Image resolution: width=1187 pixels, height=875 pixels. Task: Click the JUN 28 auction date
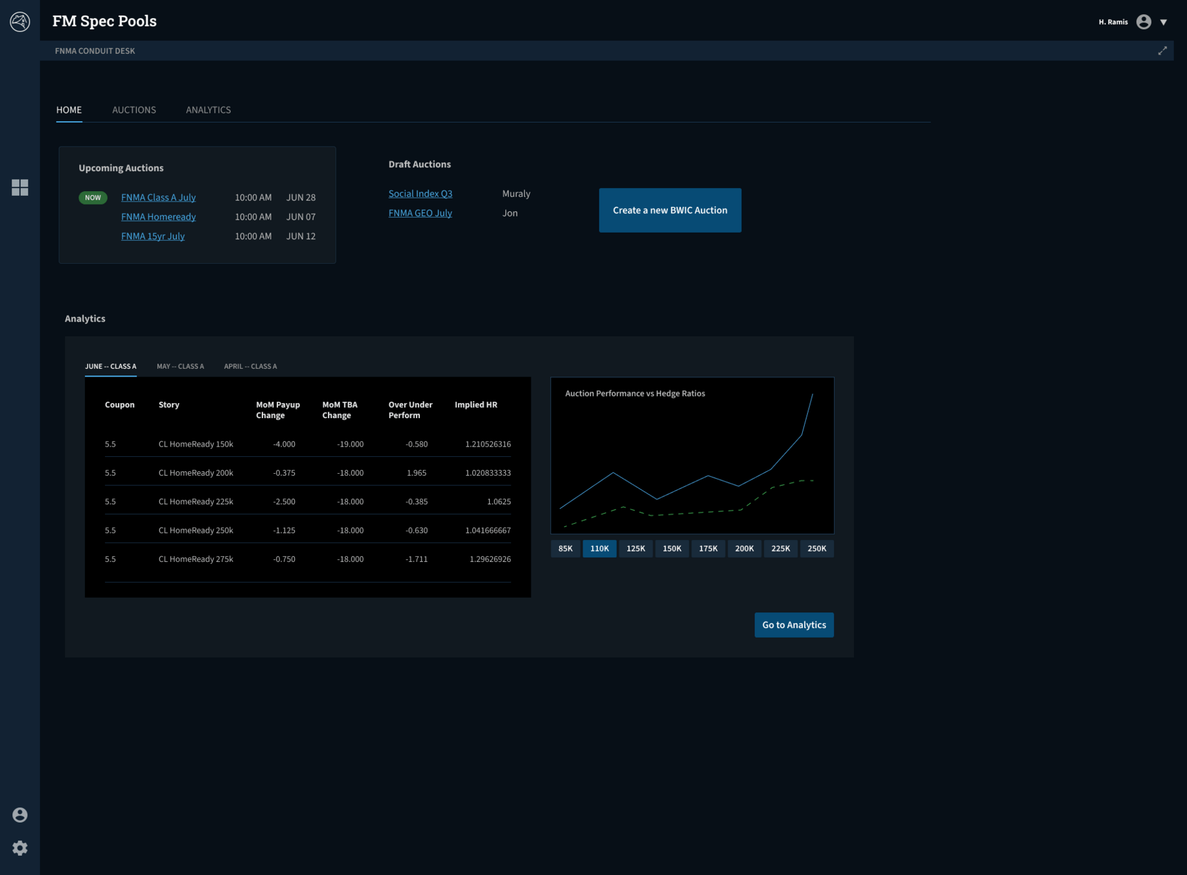301,197
